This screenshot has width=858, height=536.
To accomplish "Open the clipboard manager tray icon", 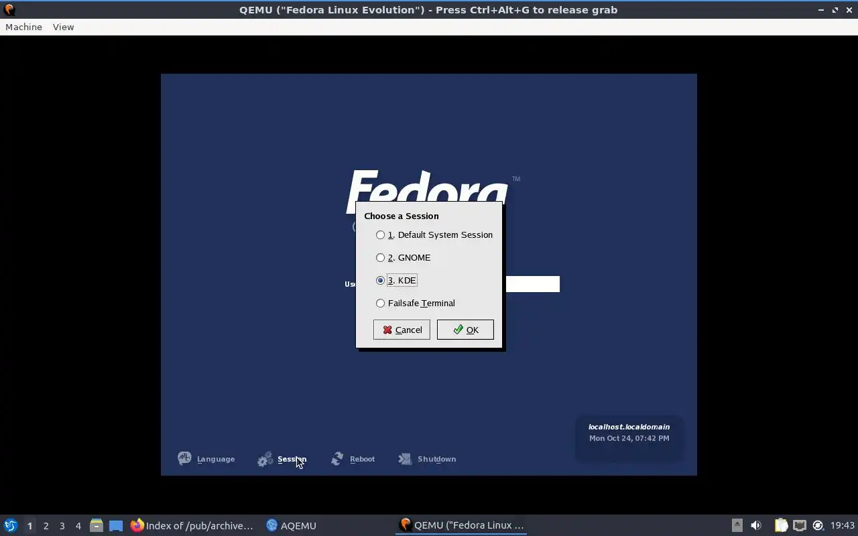I will click(x=781, y=525).
